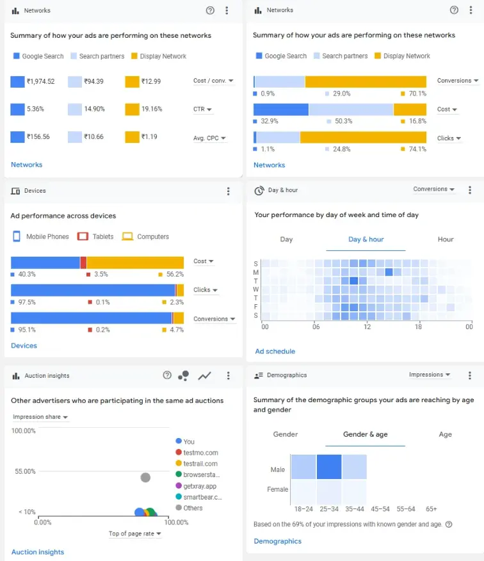The width and height of the screenshot is (484, 561).
Task: Click the bar chart icon on right Networks card
Action: (258, 10)
